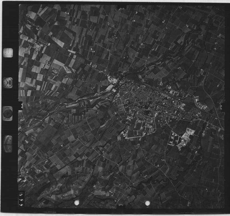This screenshot has height=216, width=230.
Task: Click the altimeter gauge at lower left margin
Action: pos(8,144)
